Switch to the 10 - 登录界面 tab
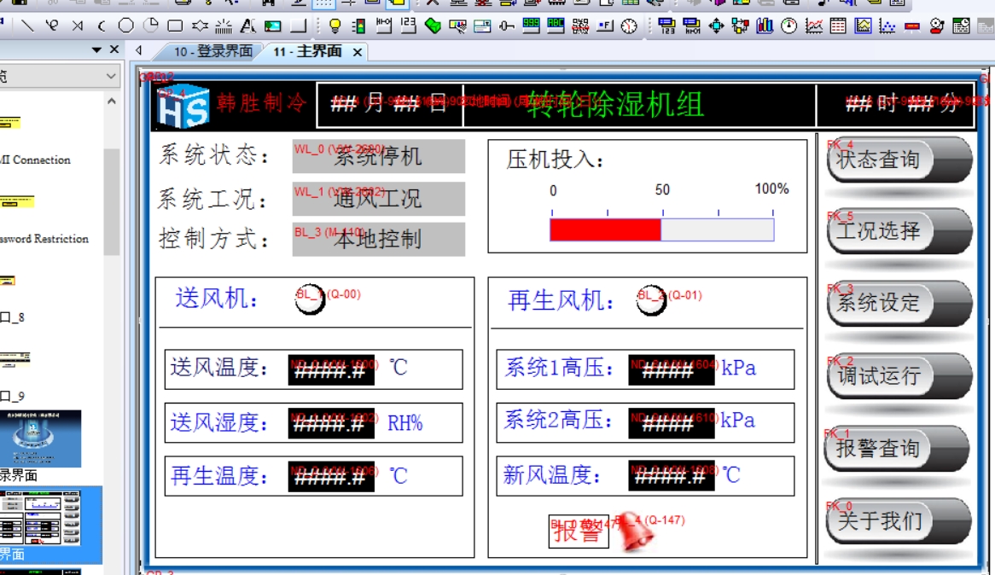Screen dimensions: 995x575 pos(212,52)
